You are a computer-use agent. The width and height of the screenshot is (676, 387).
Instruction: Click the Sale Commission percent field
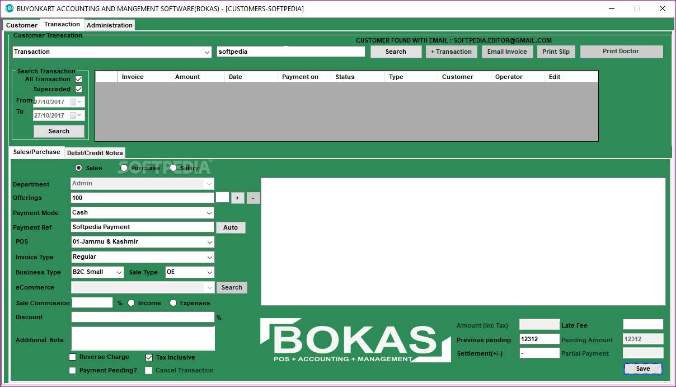92,302
